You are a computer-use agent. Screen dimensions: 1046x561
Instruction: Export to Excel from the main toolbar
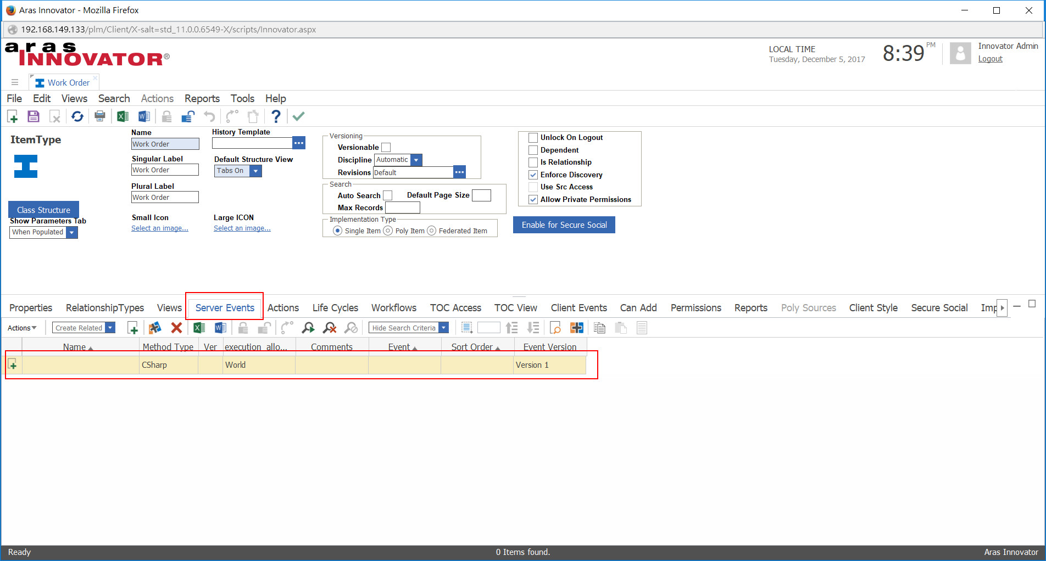point(123,116)
